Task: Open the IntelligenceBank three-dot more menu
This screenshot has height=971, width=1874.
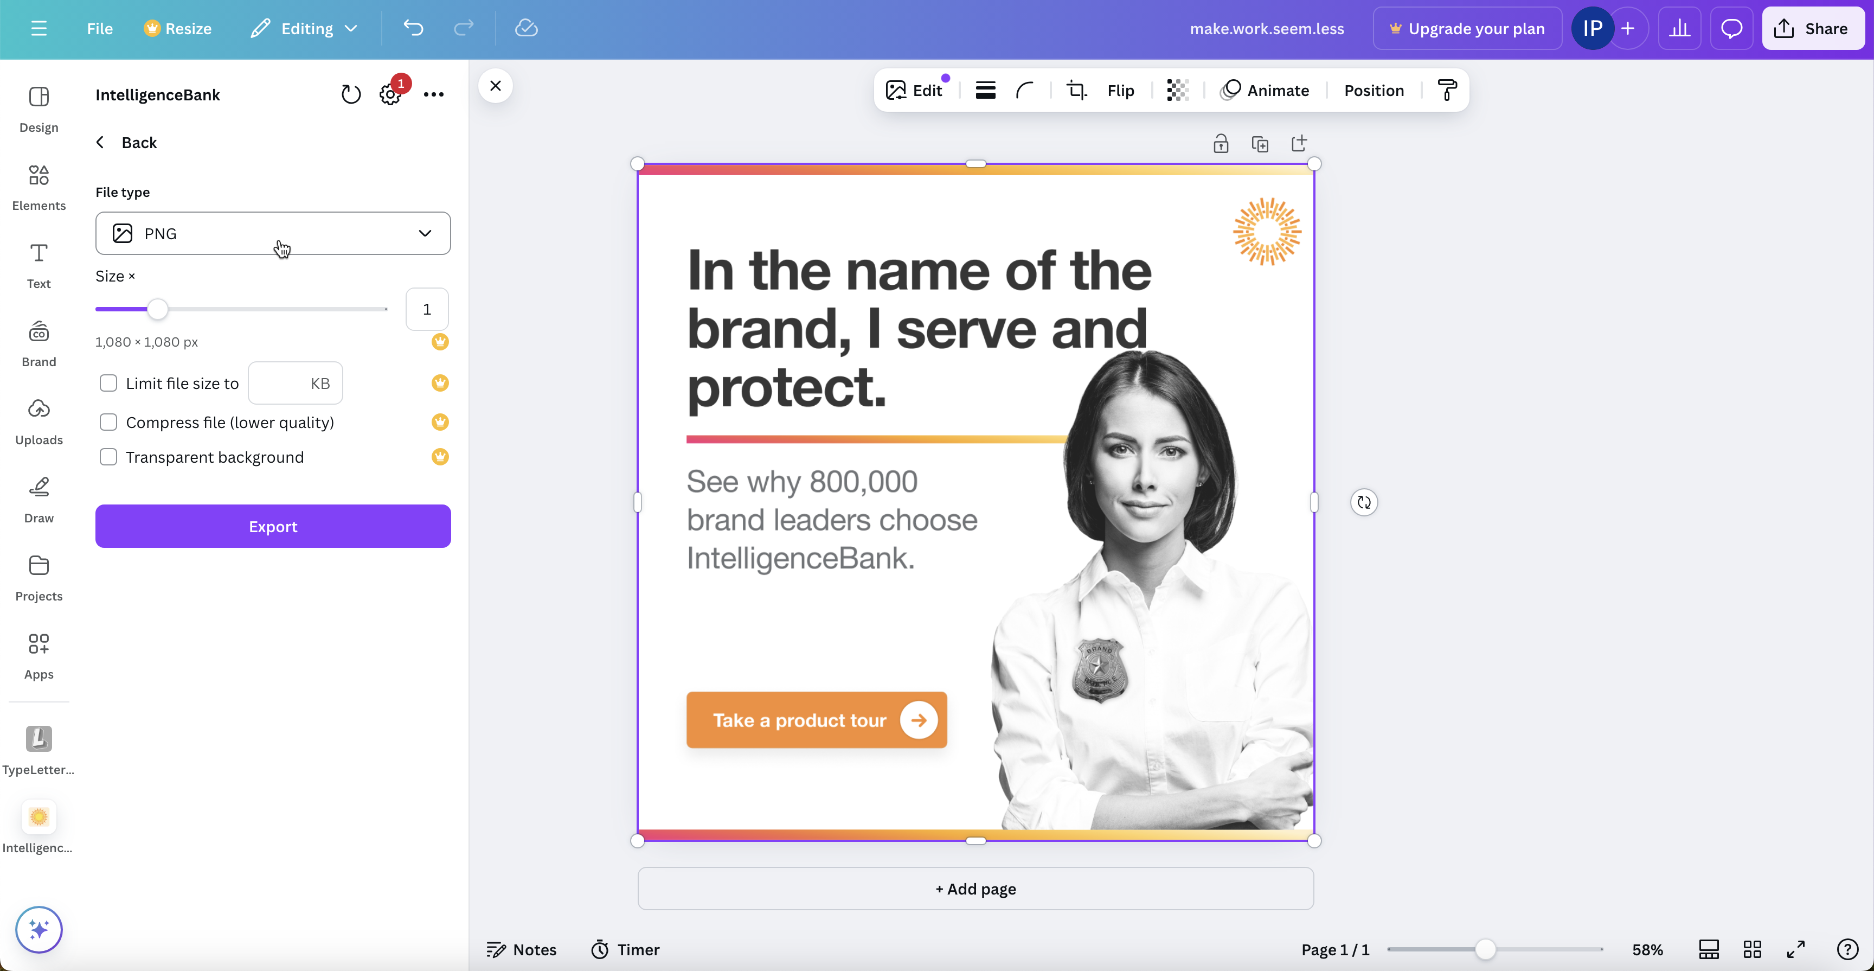Action: [434, 94]
